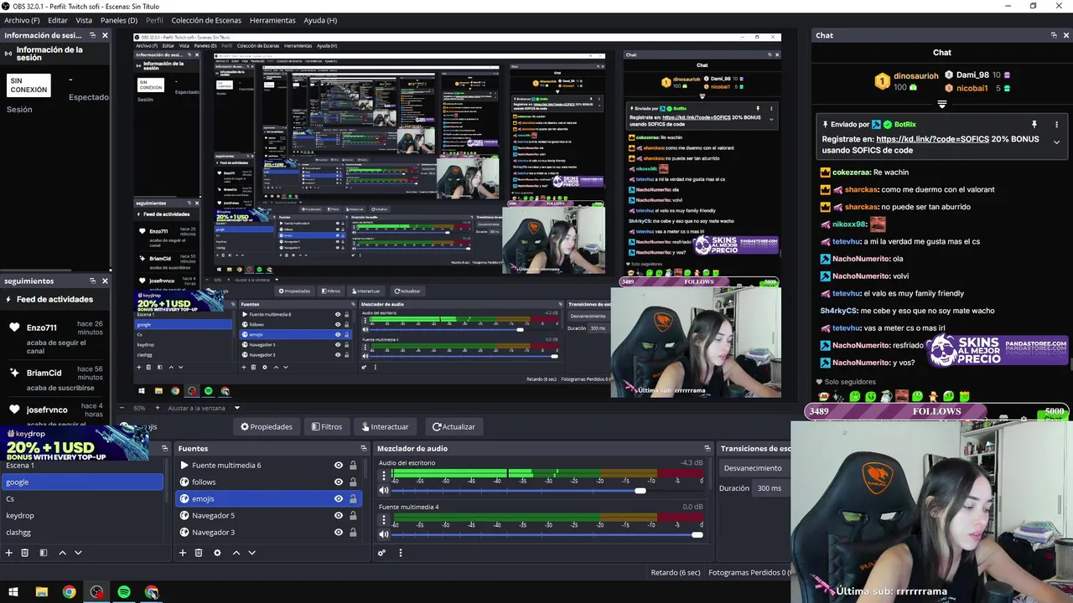Image resolution: width=1073 pixels, height=603 pixels.
Task: Open advanced audio properties gears icon
Action: 381,553
